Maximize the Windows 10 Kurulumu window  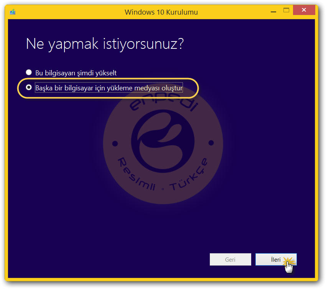[286, 10]
